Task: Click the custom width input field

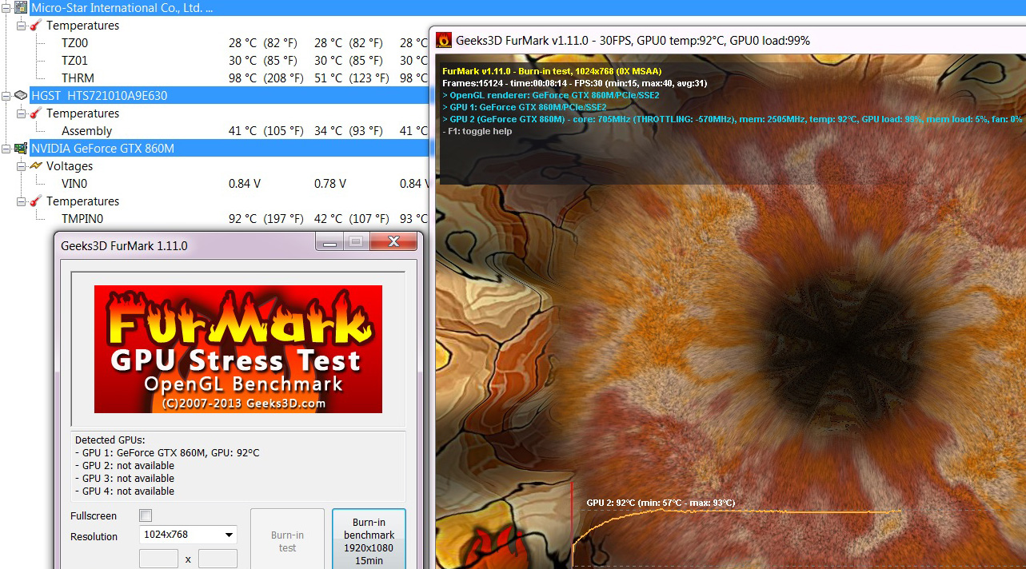Action: pyautogui.click(x=158, y=559)
